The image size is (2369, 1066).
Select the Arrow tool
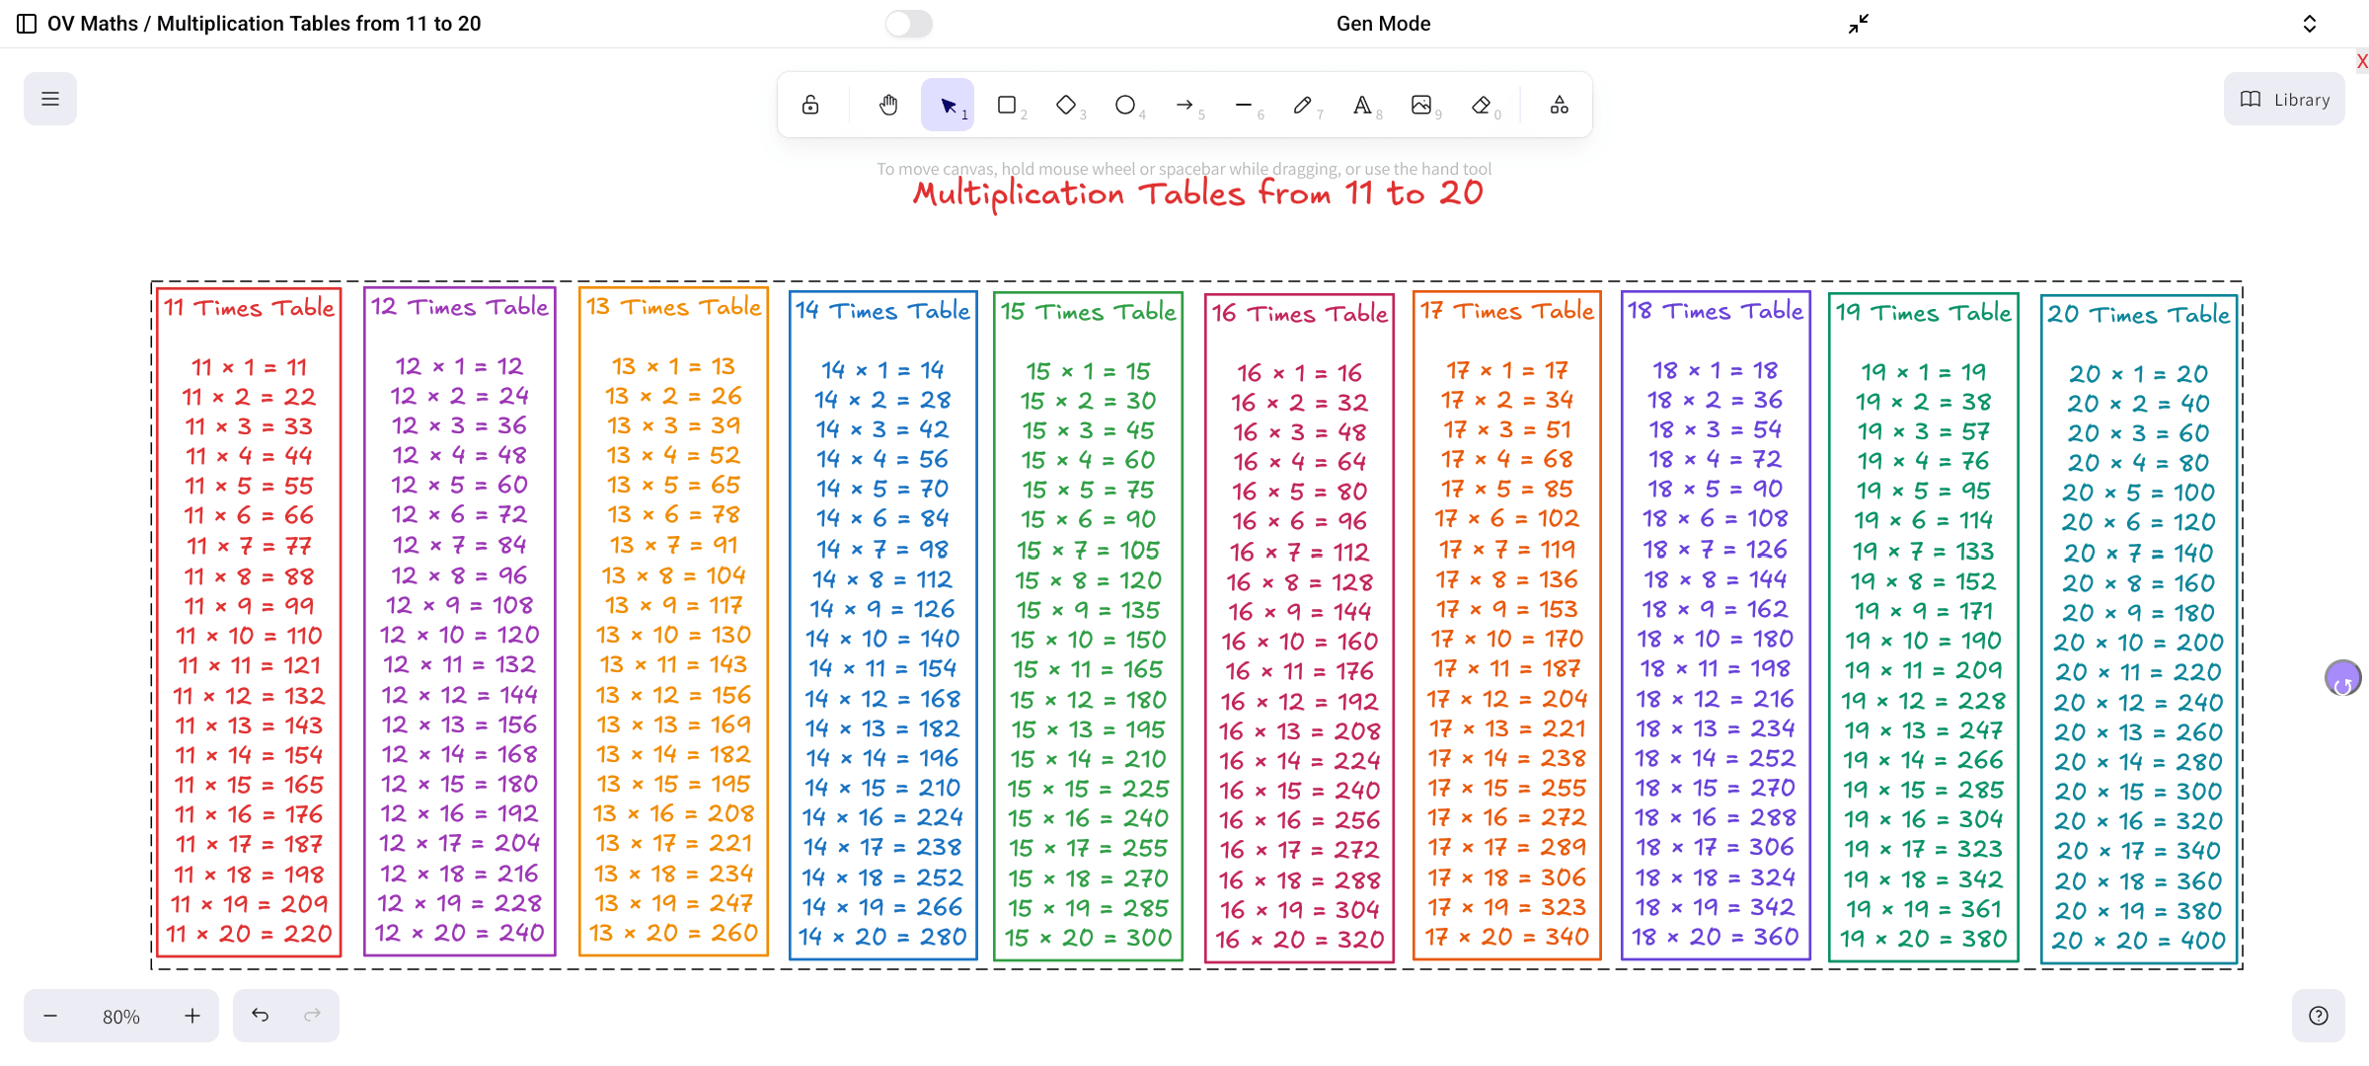[1184, 105]
